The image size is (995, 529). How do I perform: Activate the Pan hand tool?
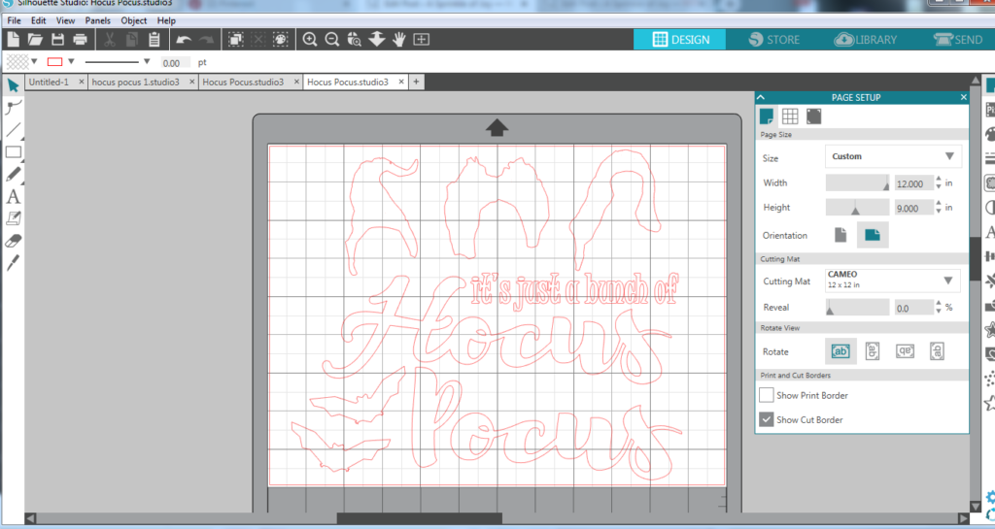click(398, 40)
